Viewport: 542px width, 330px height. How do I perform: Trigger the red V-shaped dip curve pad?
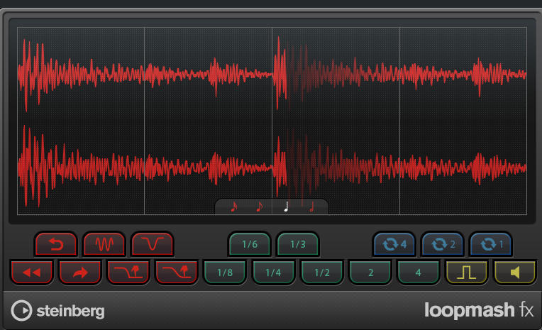coord(153,244)
